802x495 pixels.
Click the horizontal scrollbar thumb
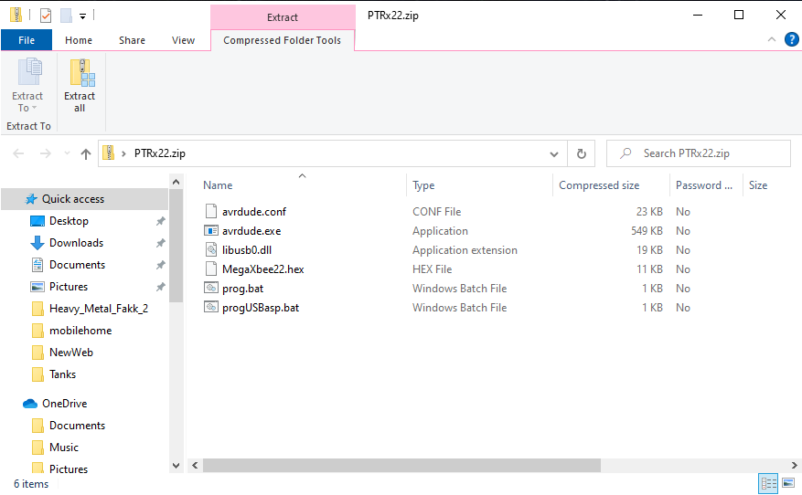pos(402,466)
